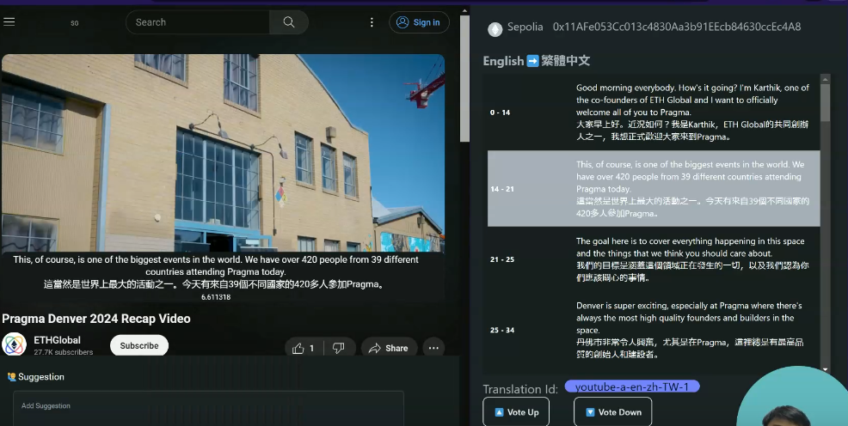Click inside the YouTube search field
848x426 pixels.
click(198, 22)
